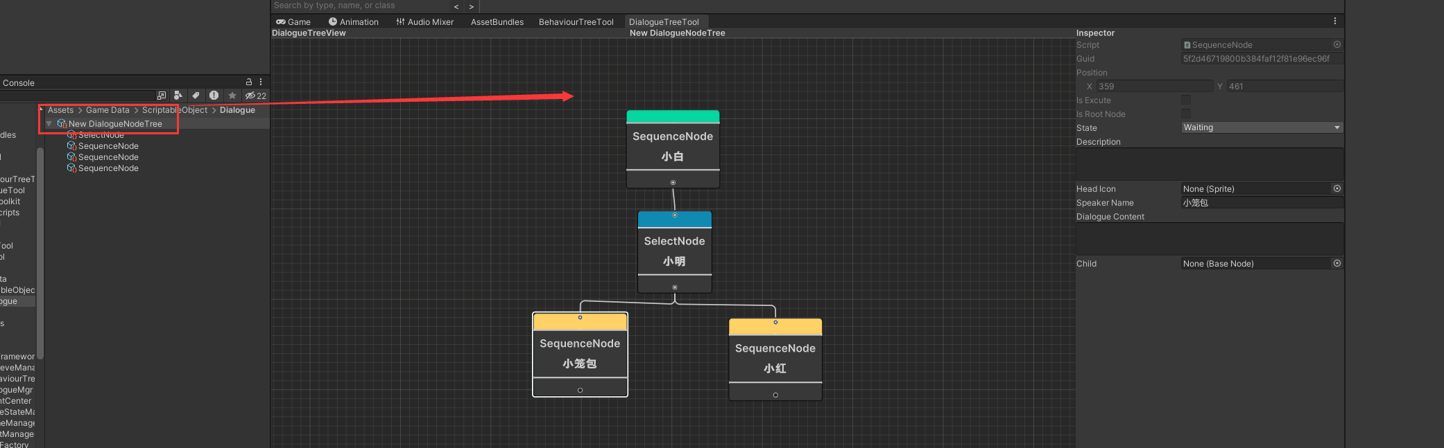Image resolution: width=1444 pixels, height=448 pixels.
Task: Open object picker for Child field
Action: 1336,263
